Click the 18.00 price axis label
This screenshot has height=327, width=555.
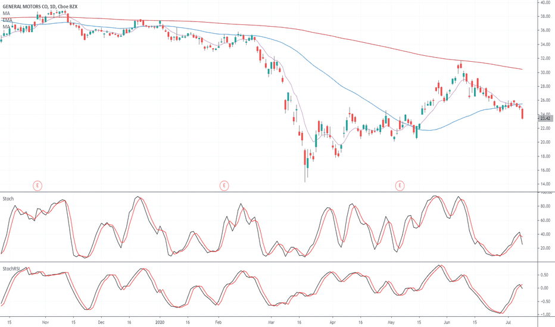545,156
